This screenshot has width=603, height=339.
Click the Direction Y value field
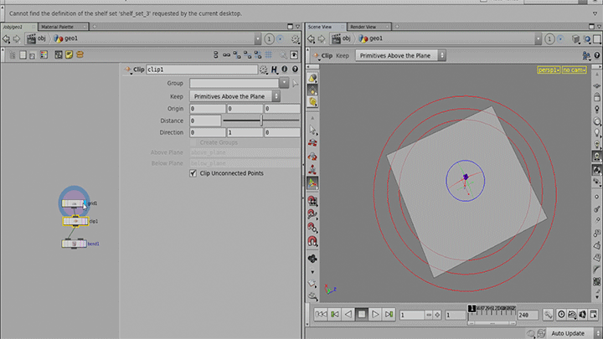coord(245,132)
